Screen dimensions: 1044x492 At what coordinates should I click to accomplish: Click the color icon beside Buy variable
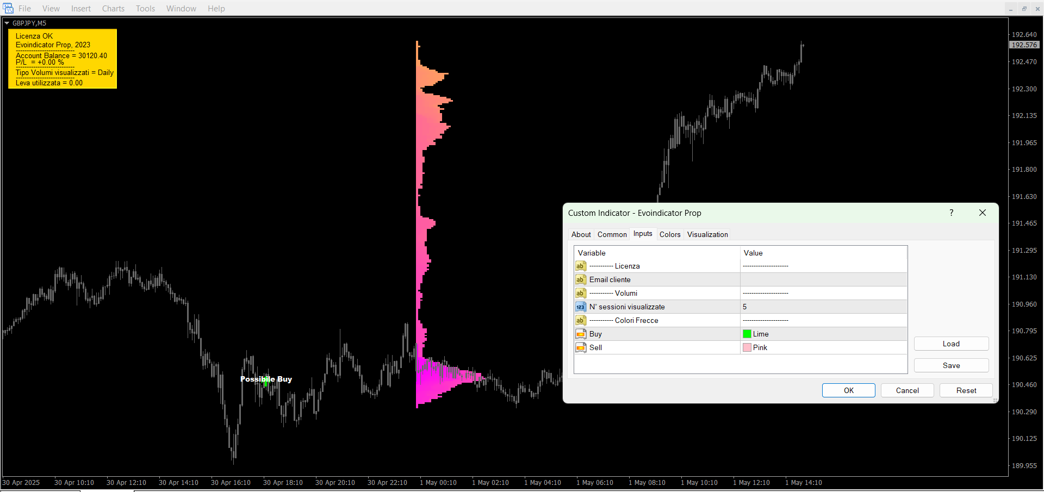[581, 334]
